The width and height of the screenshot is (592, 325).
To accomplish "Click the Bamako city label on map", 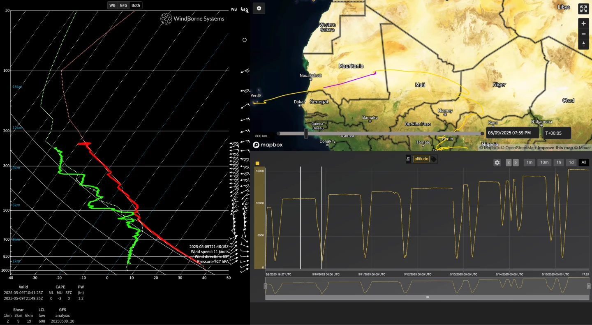I will point(370,118).
